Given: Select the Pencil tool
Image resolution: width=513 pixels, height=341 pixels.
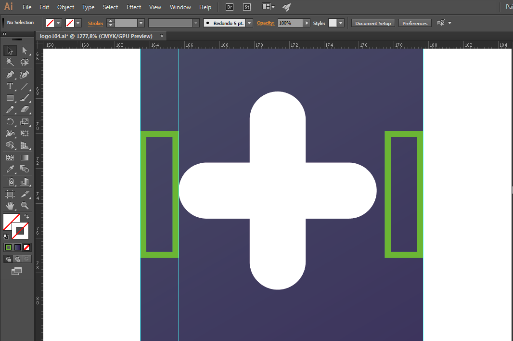Looking at the screenshot, I should (10, 109).
